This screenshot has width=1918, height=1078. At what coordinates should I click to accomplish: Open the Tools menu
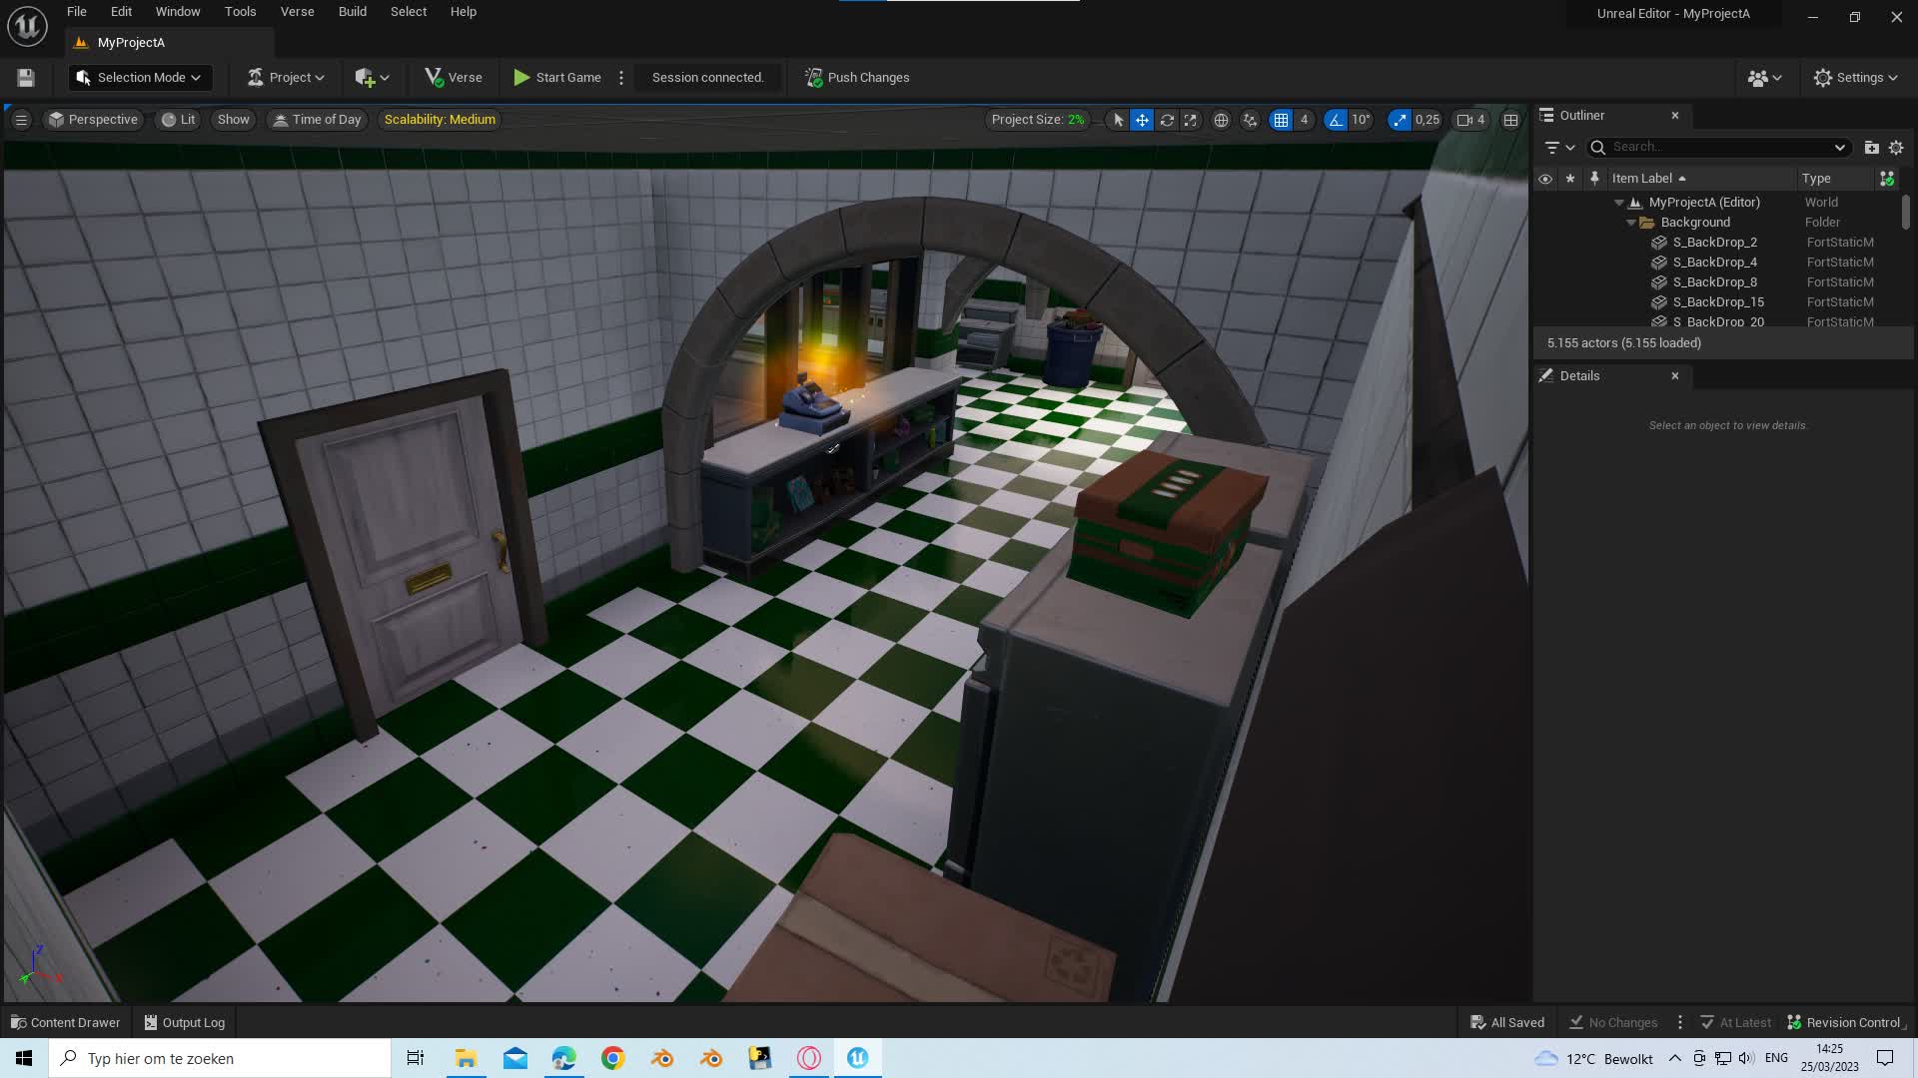(x=240, y=12)
